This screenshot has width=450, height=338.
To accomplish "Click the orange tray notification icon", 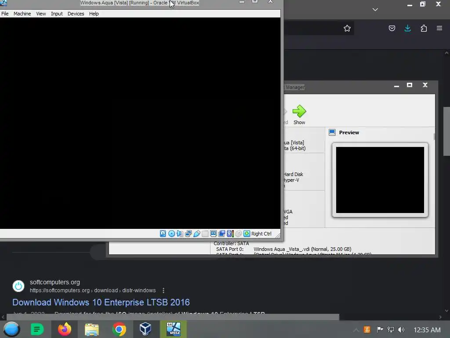I will 367,330.
